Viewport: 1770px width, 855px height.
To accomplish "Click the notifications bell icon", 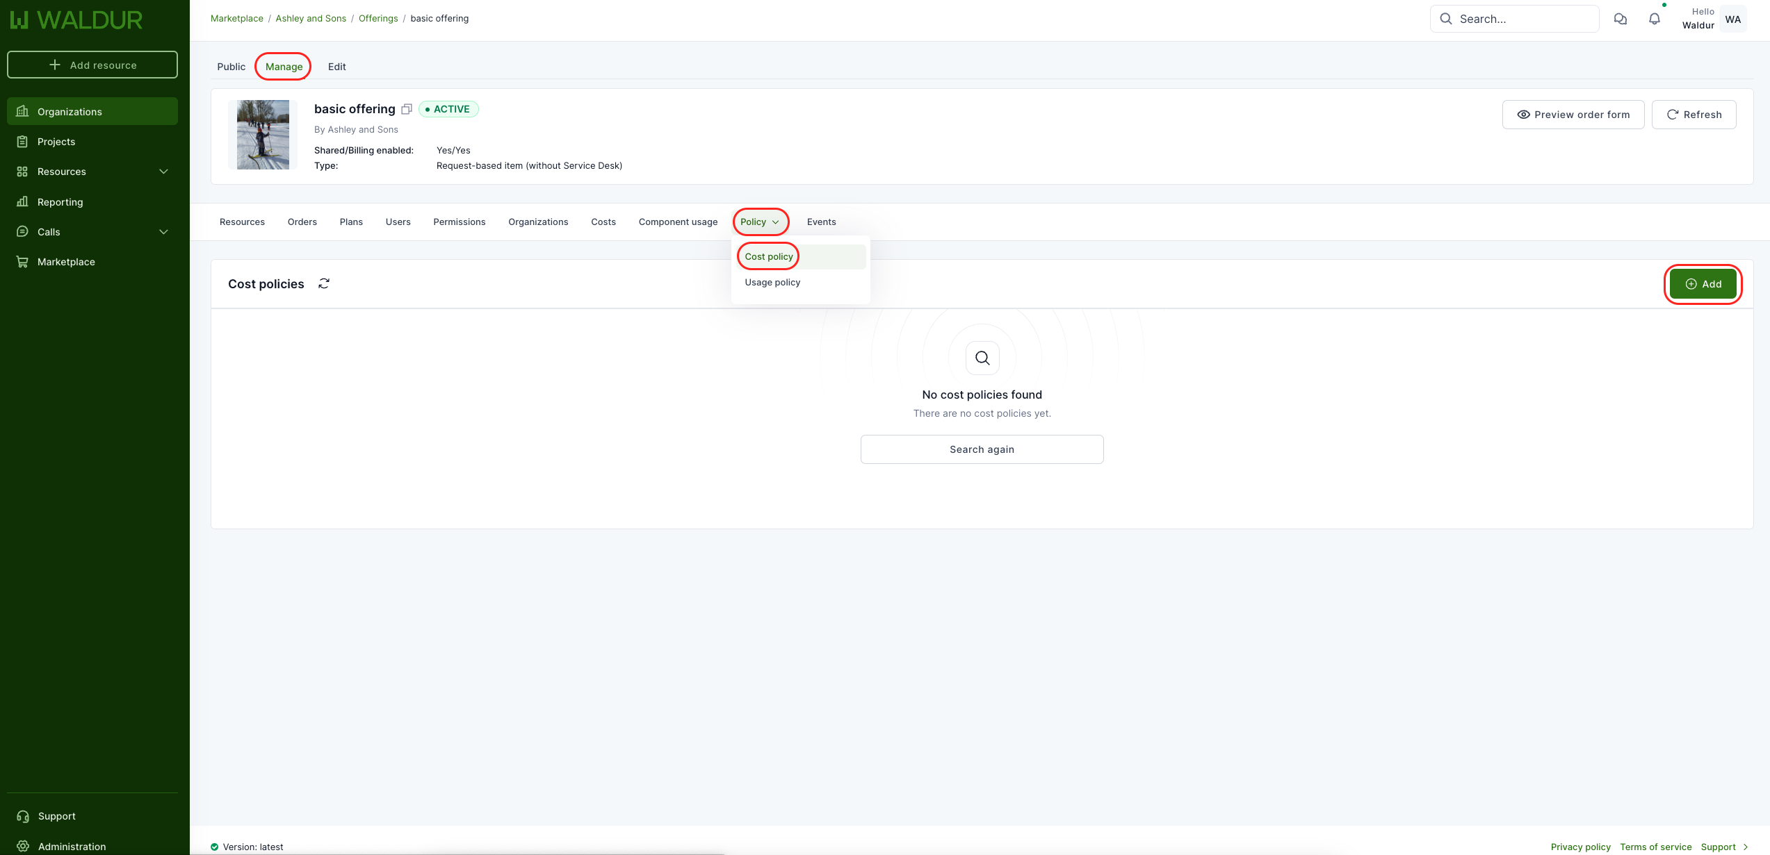I will [x=1654, y=19].
